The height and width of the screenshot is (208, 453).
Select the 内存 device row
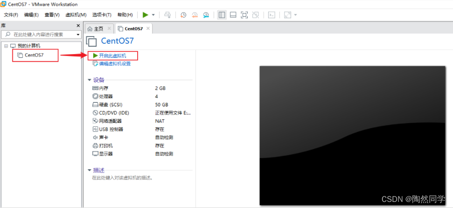tap(142, 88)
